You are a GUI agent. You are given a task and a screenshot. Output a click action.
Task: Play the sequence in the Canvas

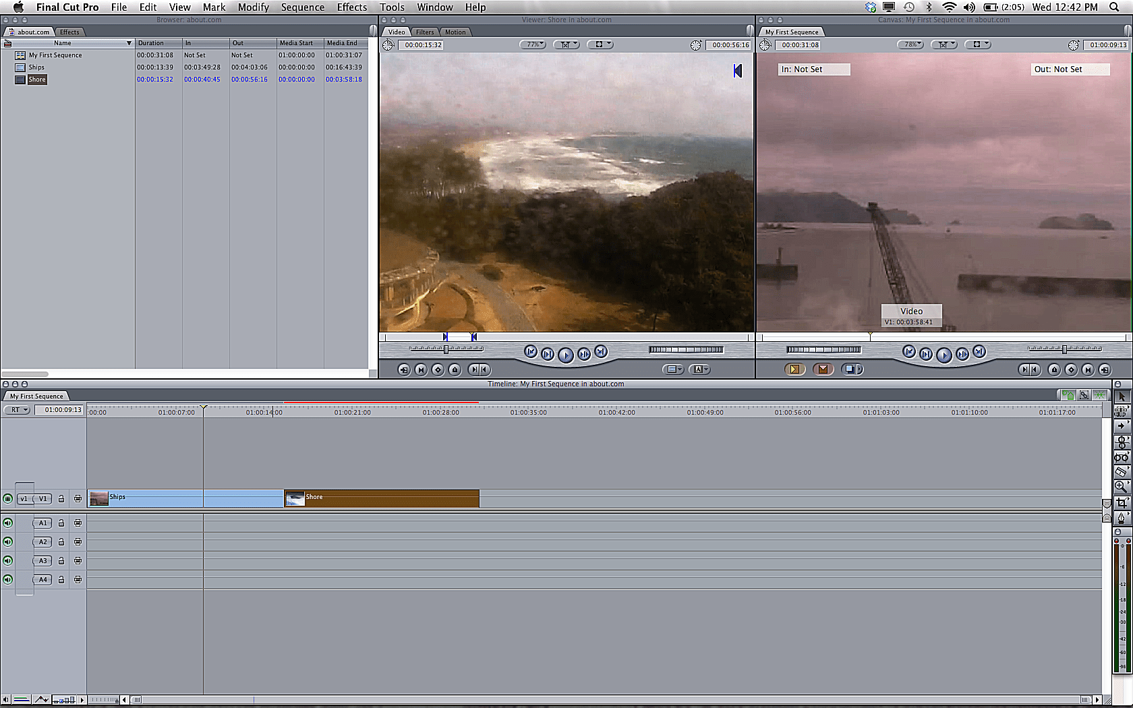click(x=944, y=355)
